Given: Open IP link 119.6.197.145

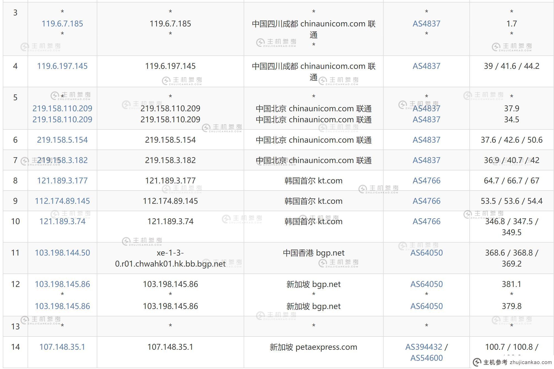Looking at the screenshot, I should [62, 66].
